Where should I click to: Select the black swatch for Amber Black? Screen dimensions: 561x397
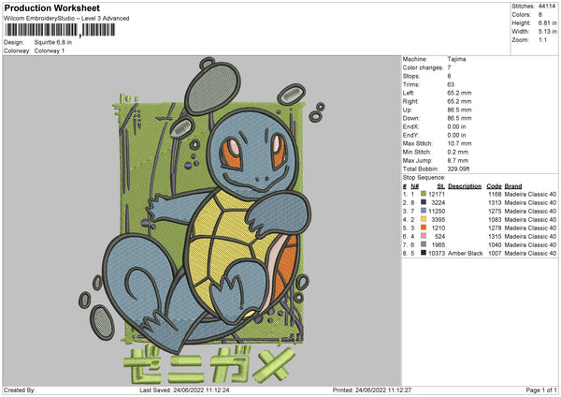point(424,253)
